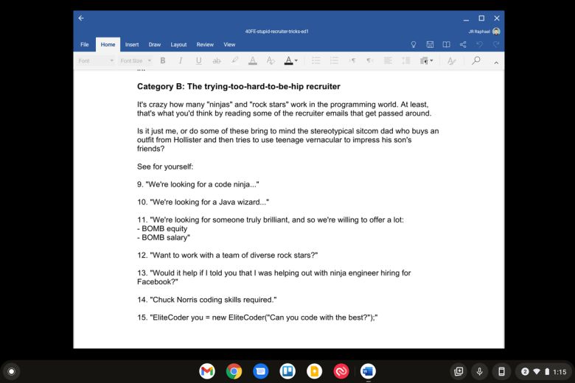575x383 pixels.
Task: Select the text highlighter pen icon
Action: 235,60
